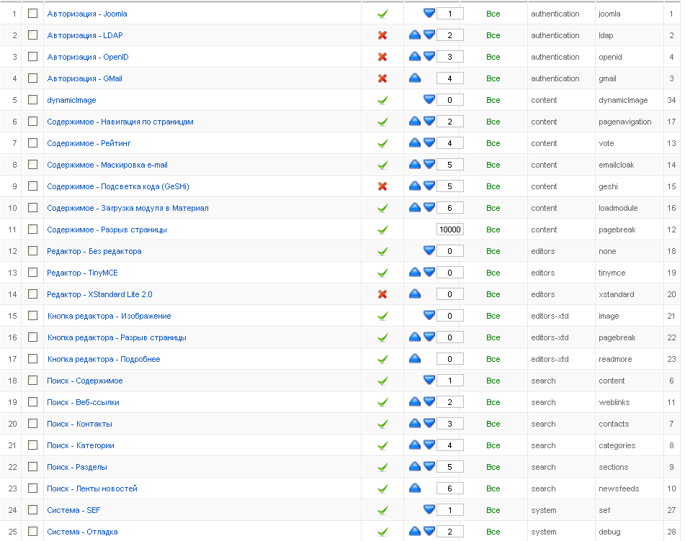Move Поиск - Ленты новостей up
The image size is (685, 541).
coord(415,488)
